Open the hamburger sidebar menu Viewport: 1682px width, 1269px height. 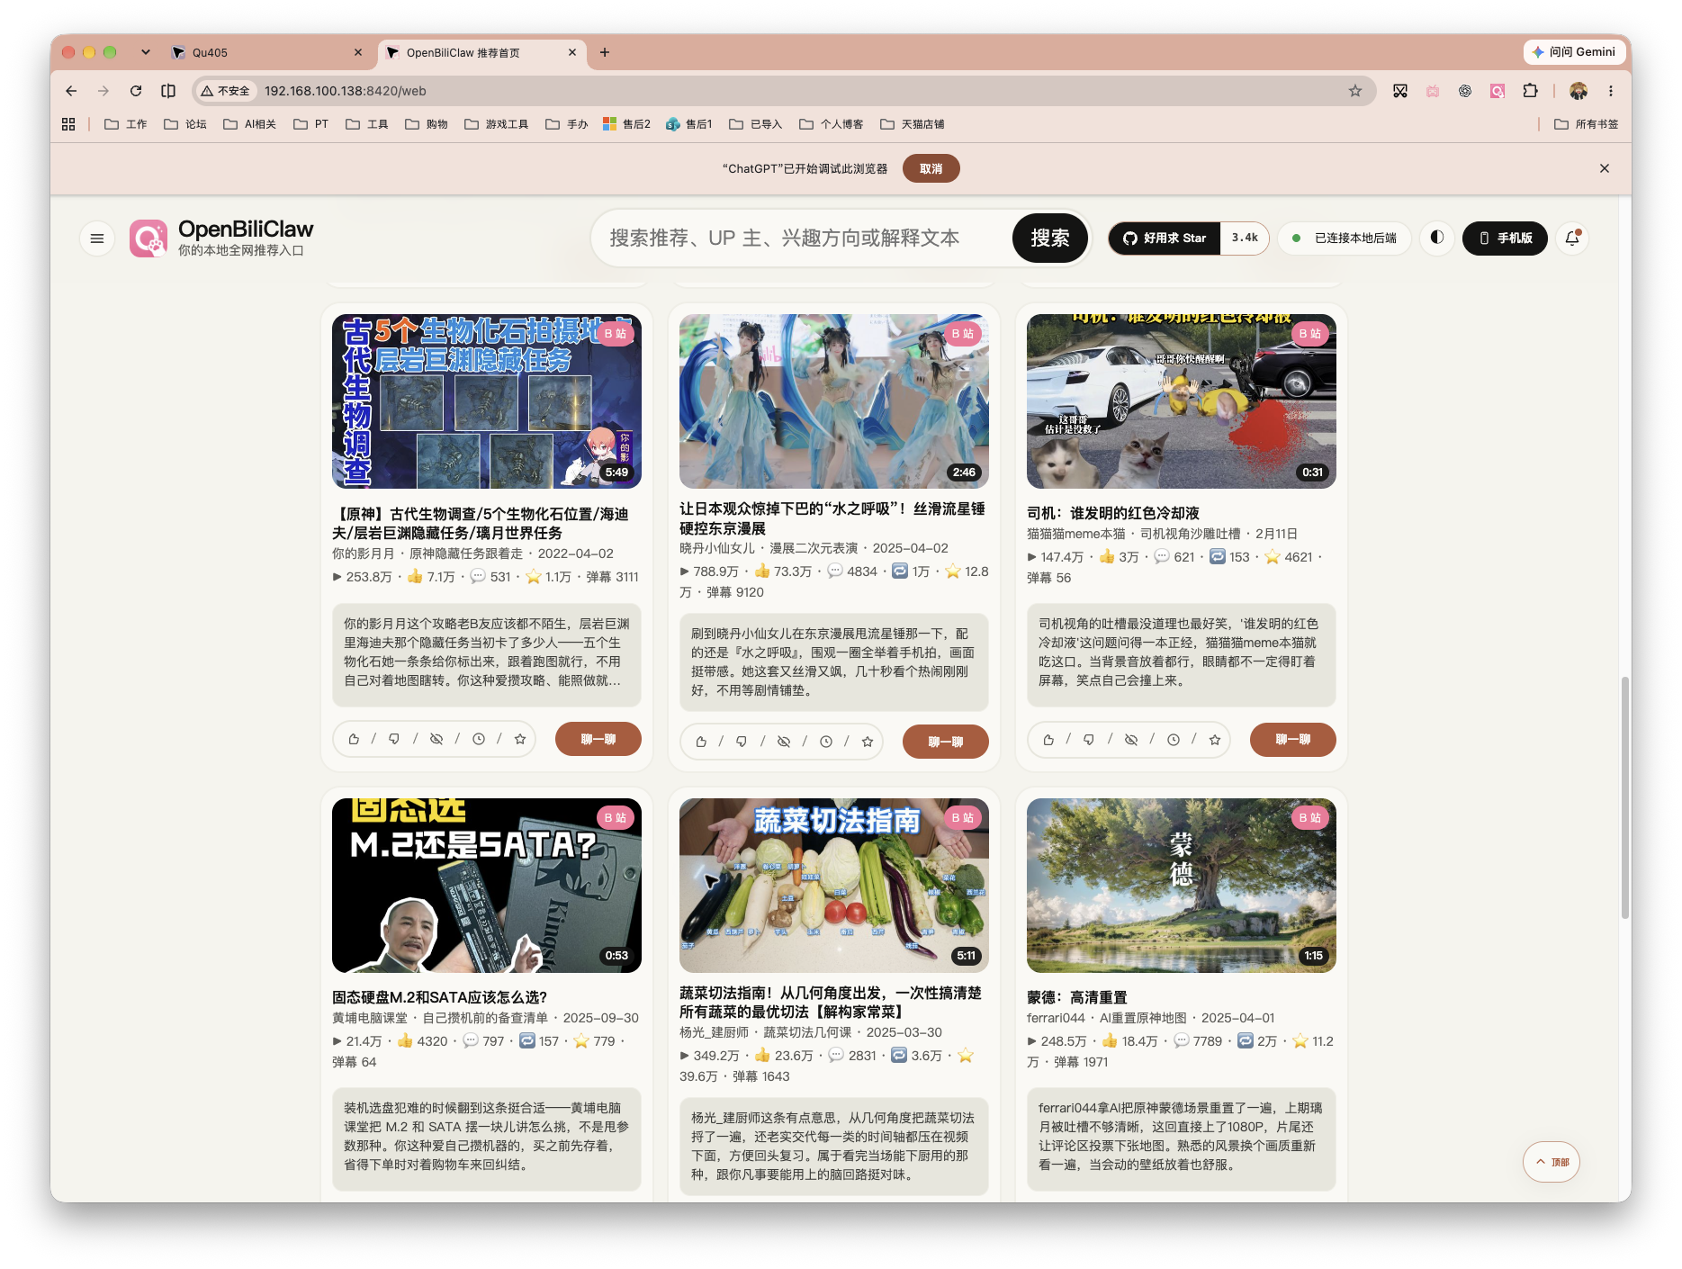(x=97, y=238)
